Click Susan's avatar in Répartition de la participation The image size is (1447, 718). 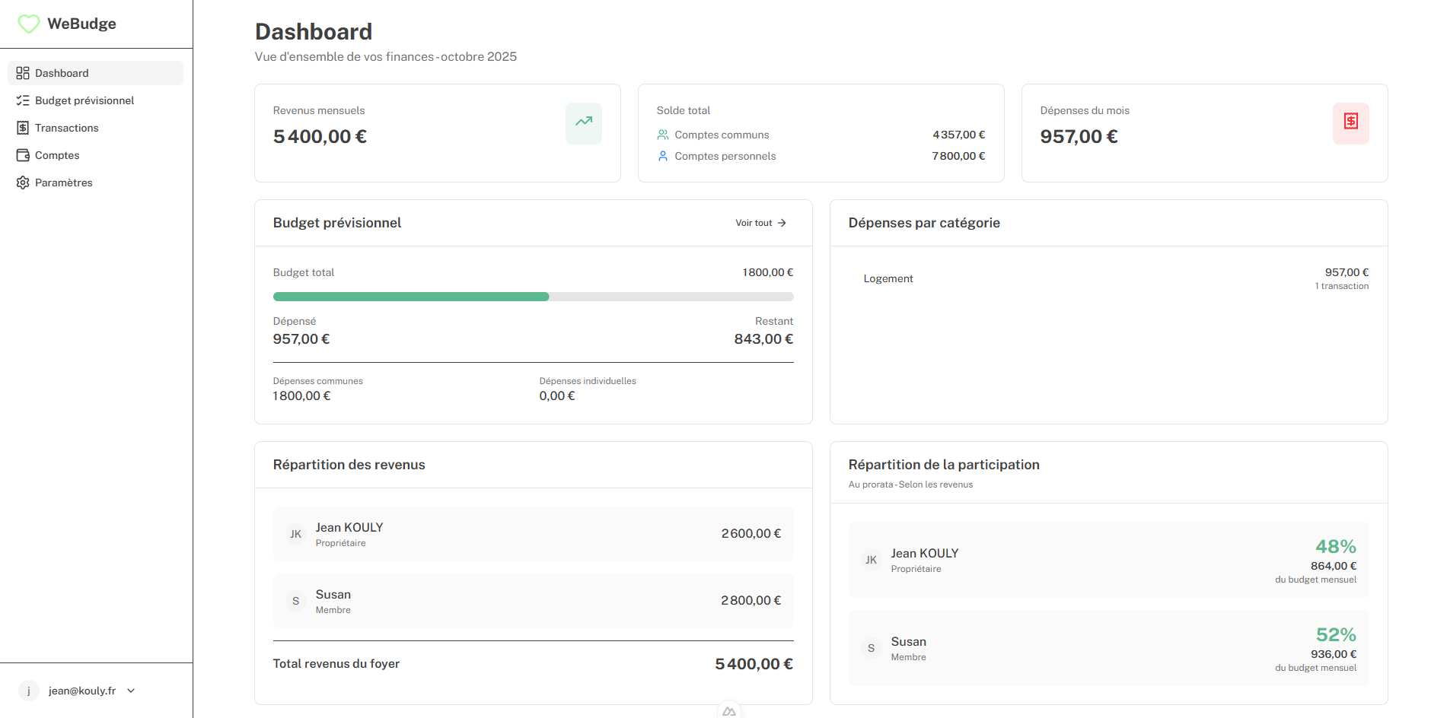pyautogui.click(x=871, y=649)
